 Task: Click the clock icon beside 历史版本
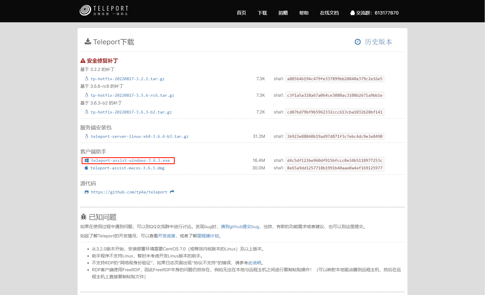[358, 42]
